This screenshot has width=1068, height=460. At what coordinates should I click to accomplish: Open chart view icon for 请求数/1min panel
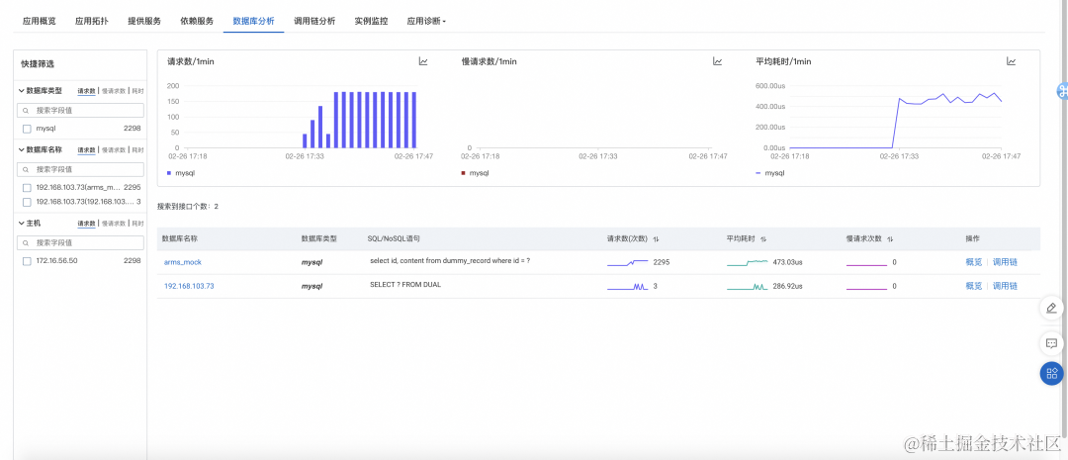(x=423, y=61)
